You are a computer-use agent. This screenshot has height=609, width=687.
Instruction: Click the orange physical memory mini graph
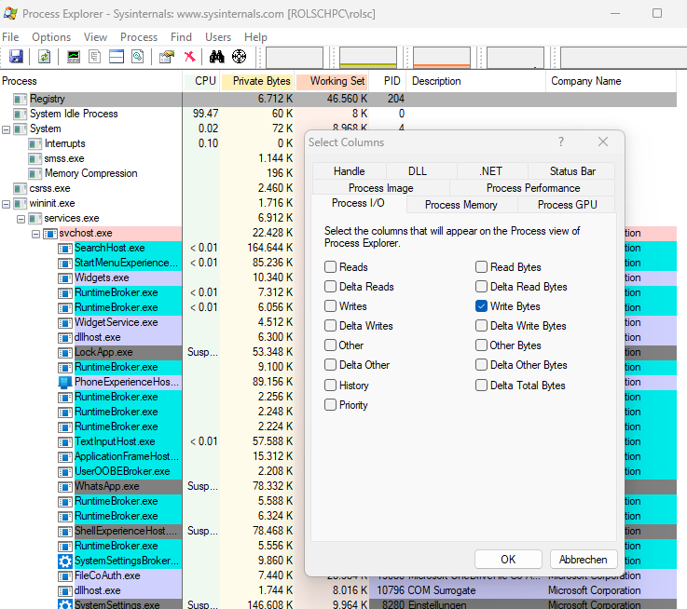(442, 58)
